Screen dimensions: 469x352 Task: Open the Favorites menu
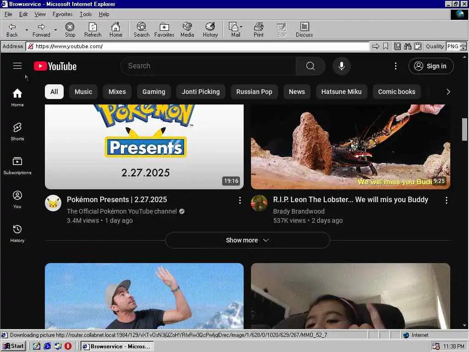click(62, 14)
